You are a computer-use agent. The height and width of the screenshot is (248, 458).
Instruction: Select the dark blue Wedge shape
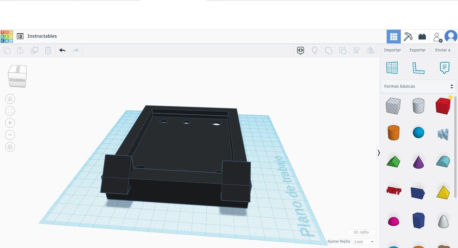(x=418, y=193)
